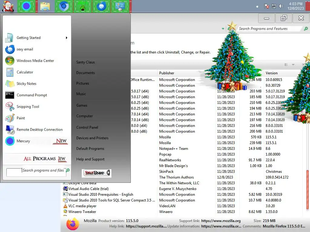Open the Thorium browser taskbar icon
310x232 pixels.
click(x=64, y=6)
